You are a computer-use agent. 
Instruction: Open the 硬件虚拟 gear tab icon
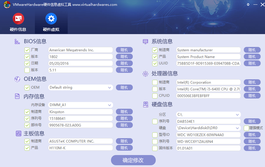(x=51, y=18)
